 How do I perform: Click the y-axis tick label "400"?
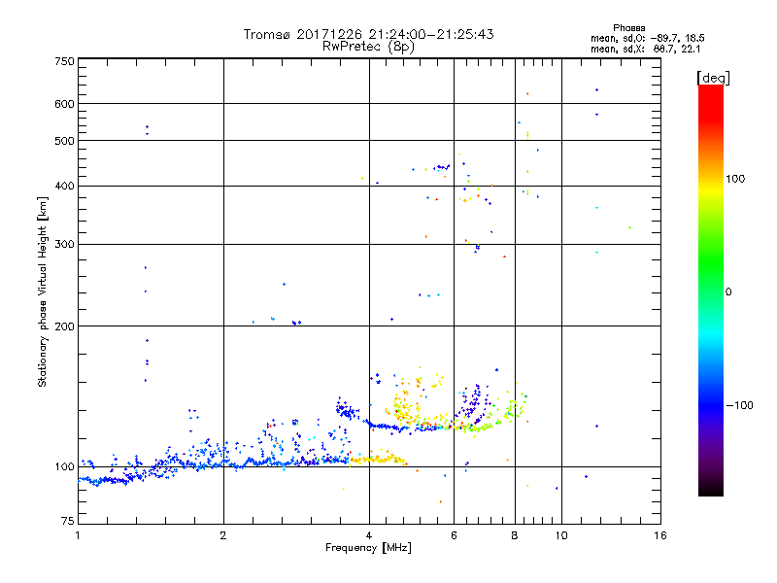[x=64, y=187]
